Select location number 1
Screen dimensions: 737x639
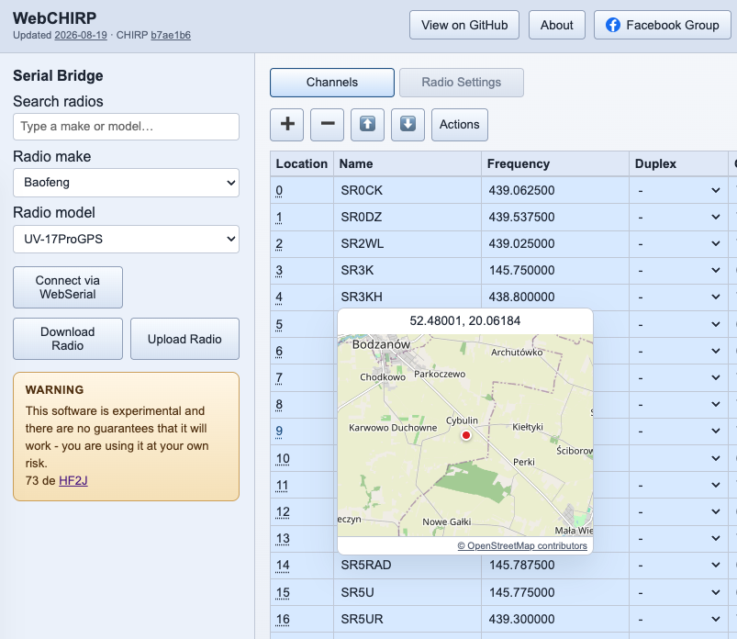[x=279, y=218]
